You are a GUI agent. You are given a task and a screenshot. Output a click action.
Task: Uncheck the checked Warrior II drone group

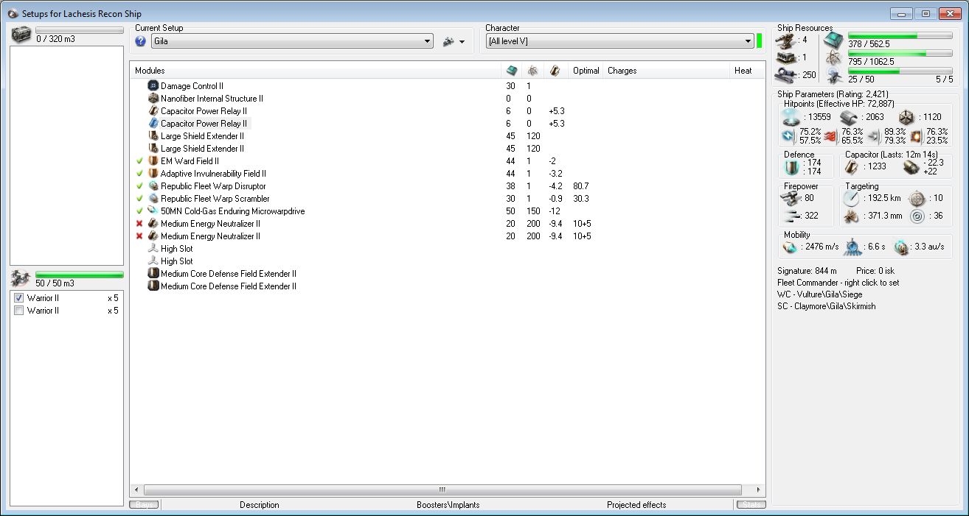click(x=19, y=298)
